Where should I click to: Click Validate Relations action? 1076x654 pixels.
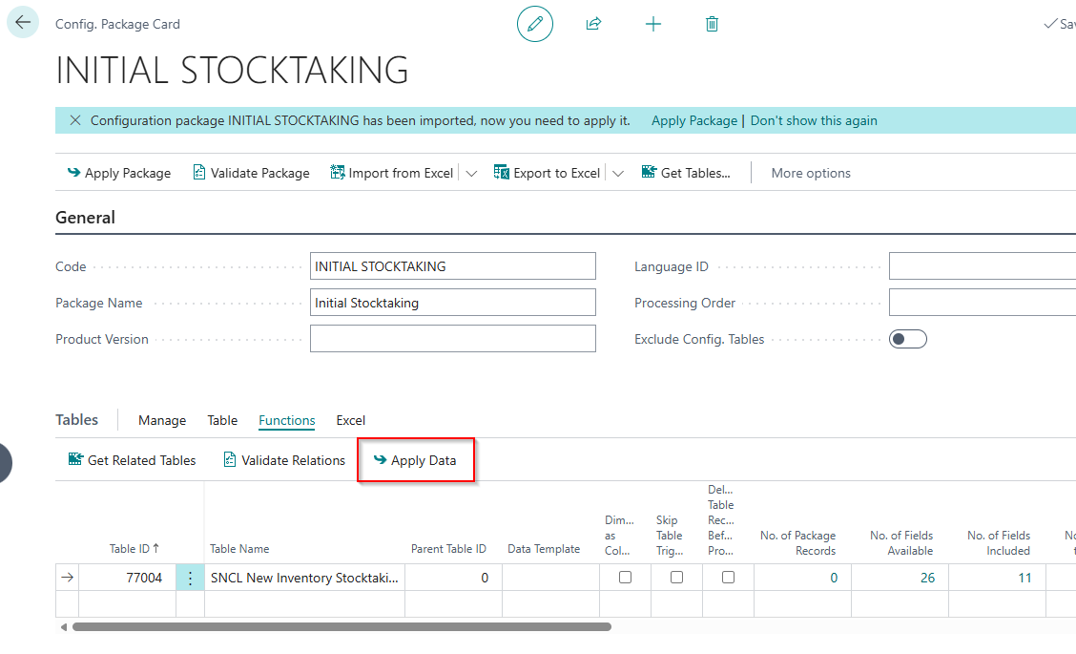point(284,460)
